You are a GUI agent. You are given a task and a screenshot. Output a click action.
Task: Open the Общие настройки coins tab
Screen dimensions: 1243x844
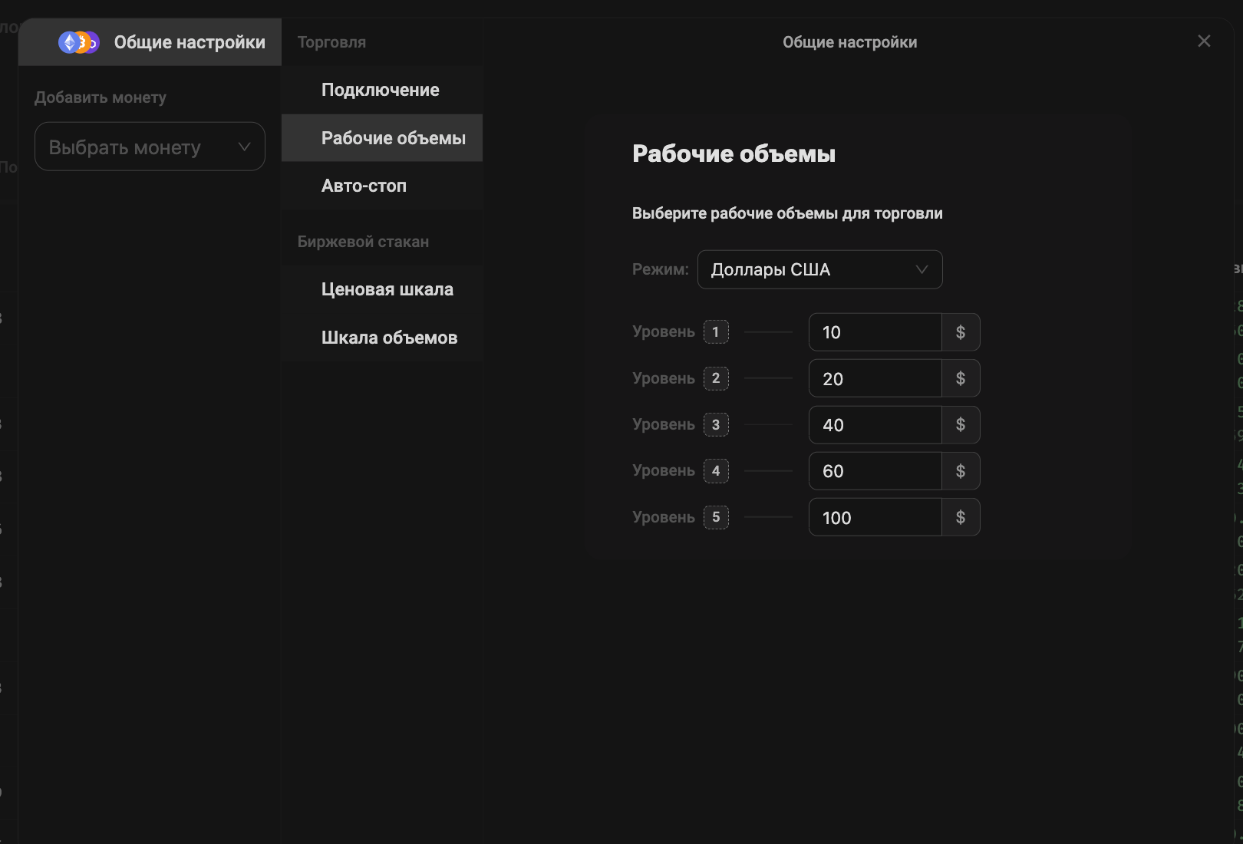point(150,42)
